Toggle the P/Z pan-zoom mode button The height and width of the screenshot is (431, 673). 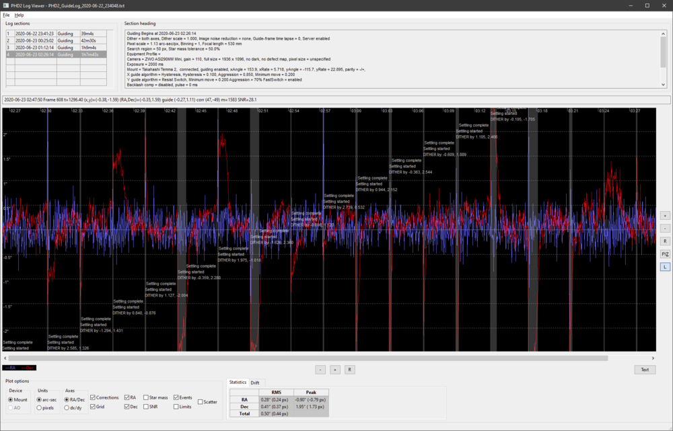click(665, 254)
